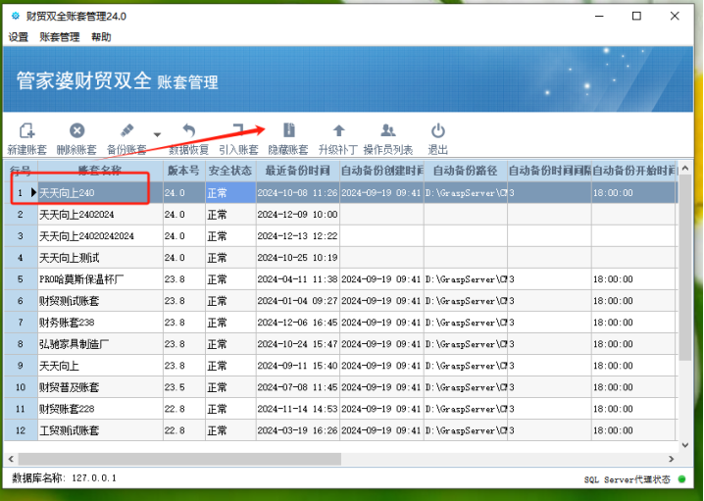The height and width of the screenshot is (501, 704).
Task: Select the row 天天向上24020242024
Action: point(340,236)
